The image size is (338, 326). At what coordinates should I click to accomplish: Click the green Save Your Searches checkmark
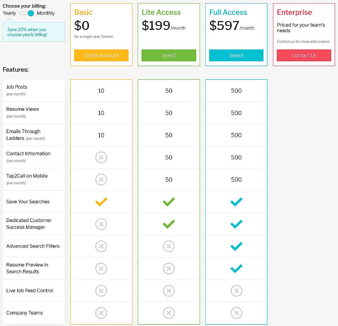(169, 202)
